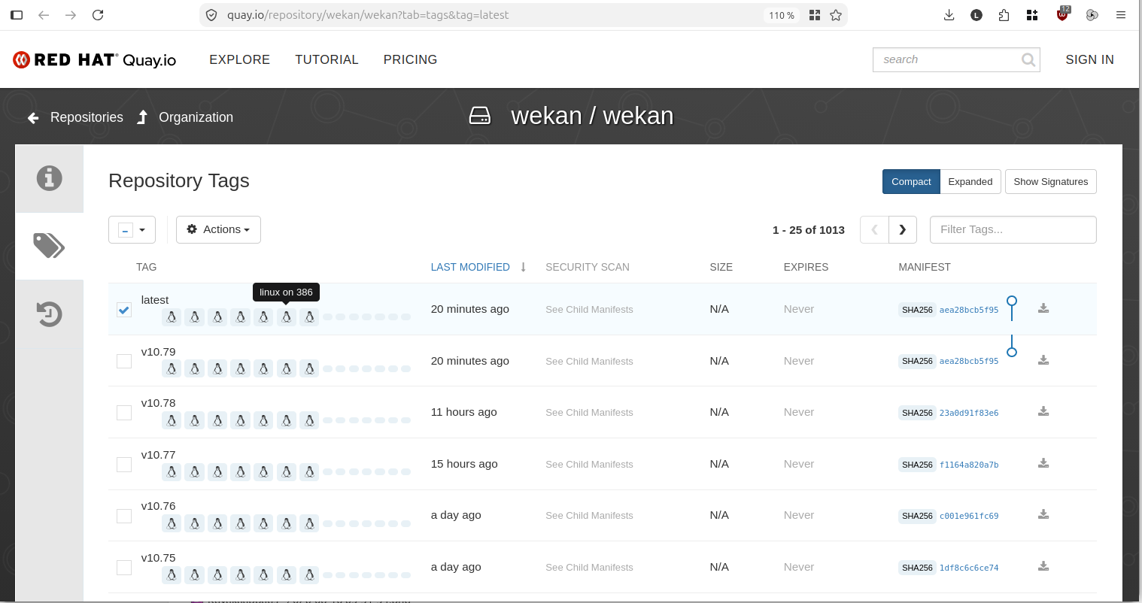Open the Tutorial menu item

coord(327,60)
